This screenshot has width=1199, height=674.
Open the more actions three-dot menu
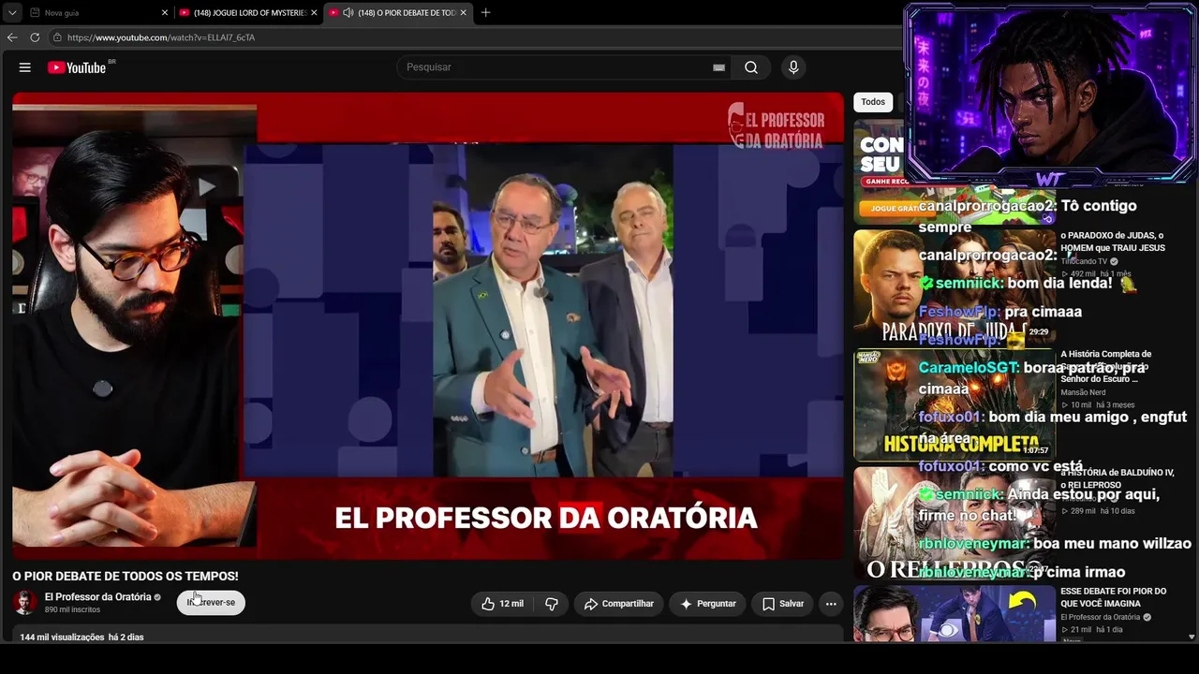[x=831, y=604]
